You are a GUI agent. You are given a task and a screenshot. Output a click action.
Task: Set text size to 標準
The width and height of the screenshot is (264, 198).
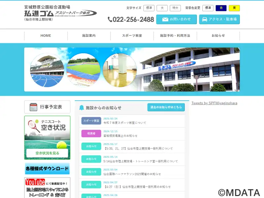click(x=149, y=8)
